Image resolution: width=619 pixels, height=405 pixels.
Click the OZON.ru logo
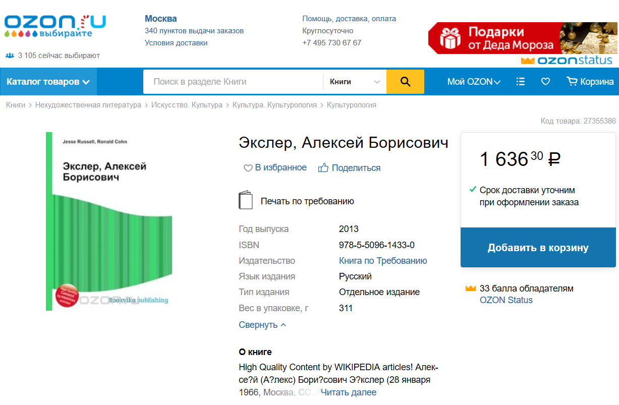[55, 26]
